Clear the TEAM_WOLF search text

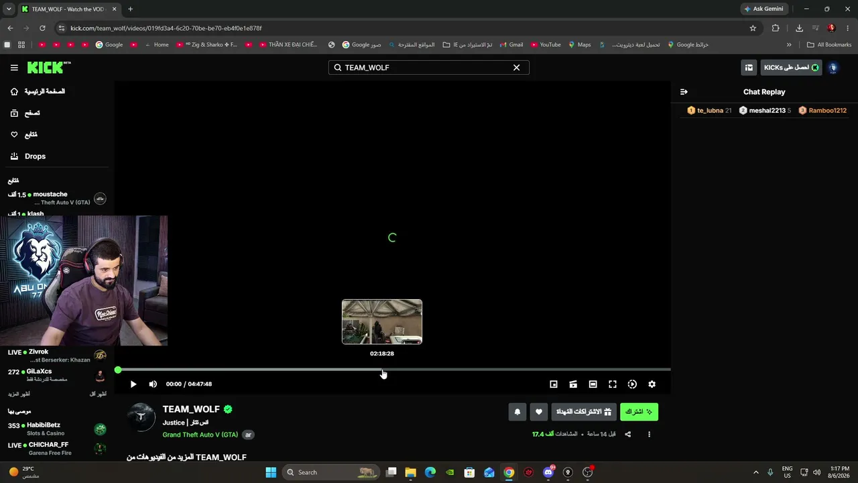tap(516, 68)
